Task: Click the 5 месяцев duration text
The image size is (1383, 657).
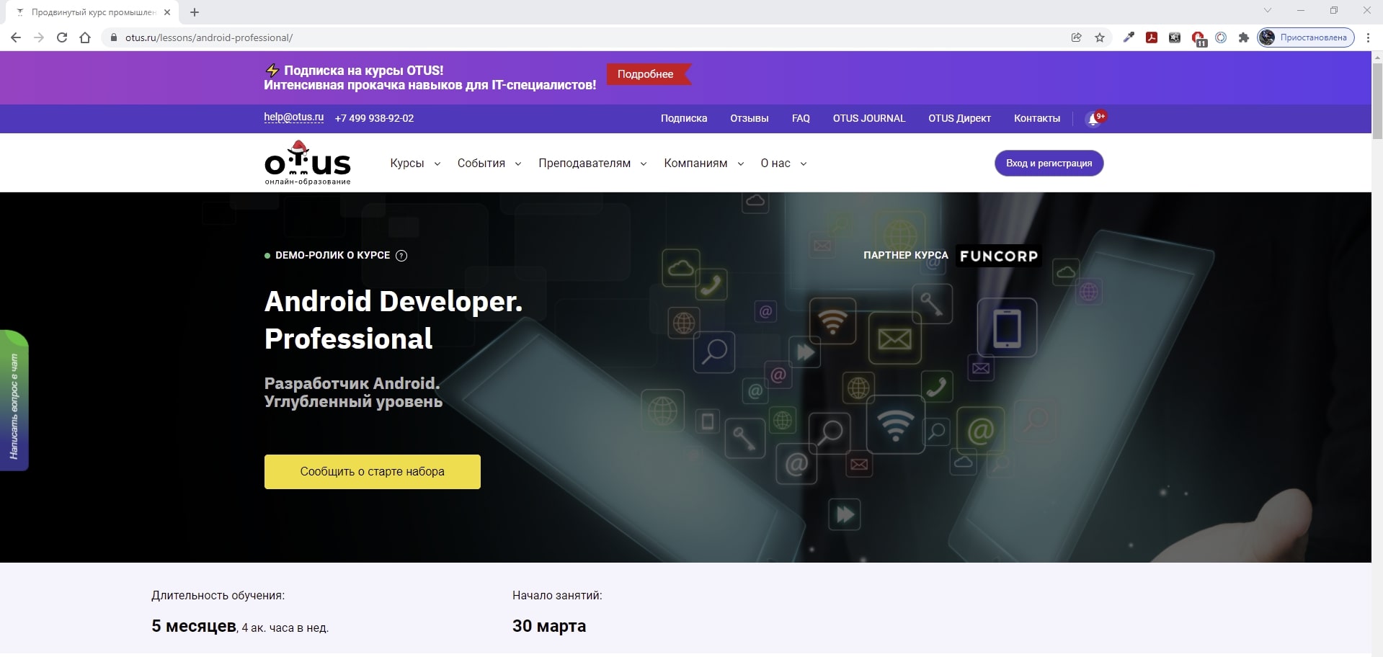Action: tap(194, 626)
